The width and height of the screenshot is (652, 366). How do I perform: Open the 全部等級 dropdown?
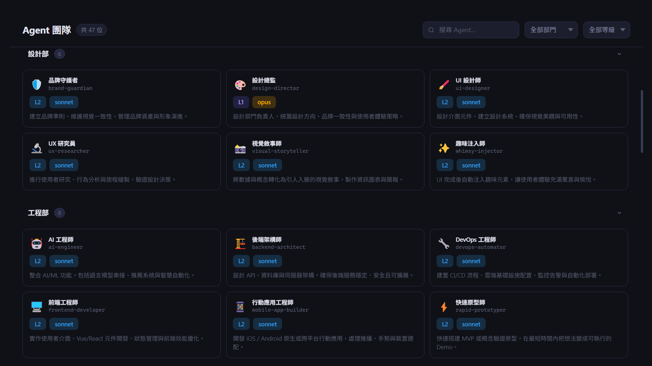pyautogui.click(x=606, y=30)
